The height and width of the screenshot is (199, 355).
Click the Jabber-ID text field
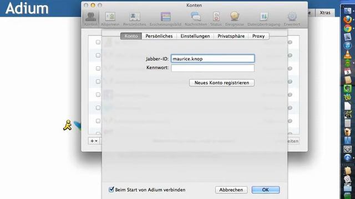[212, 59]
